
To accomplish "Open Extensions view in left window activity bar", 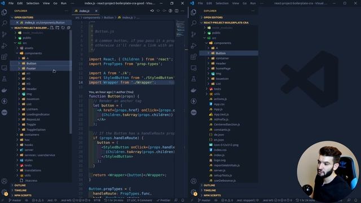I will tap(5, 56).
